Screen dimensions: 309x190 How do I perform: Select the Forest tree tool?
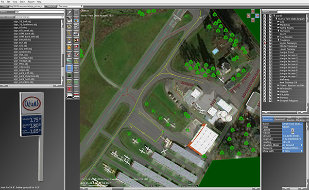point(69,75)
